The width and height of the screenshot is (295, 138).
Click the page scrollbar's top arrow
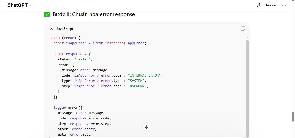tap(293, 1)
